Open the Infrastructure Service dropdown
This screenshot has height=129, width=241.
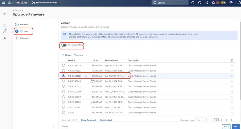(x=46, y=3)
